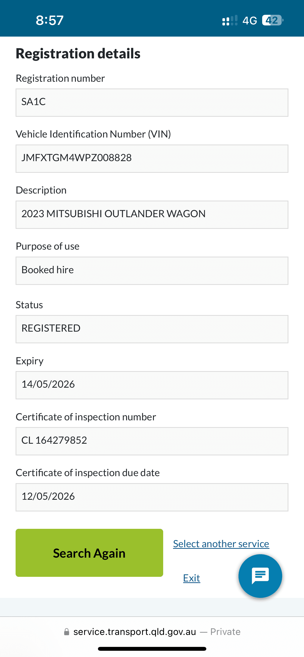Follow the Select another service link
Screen dimensions: 304x657
221,544
